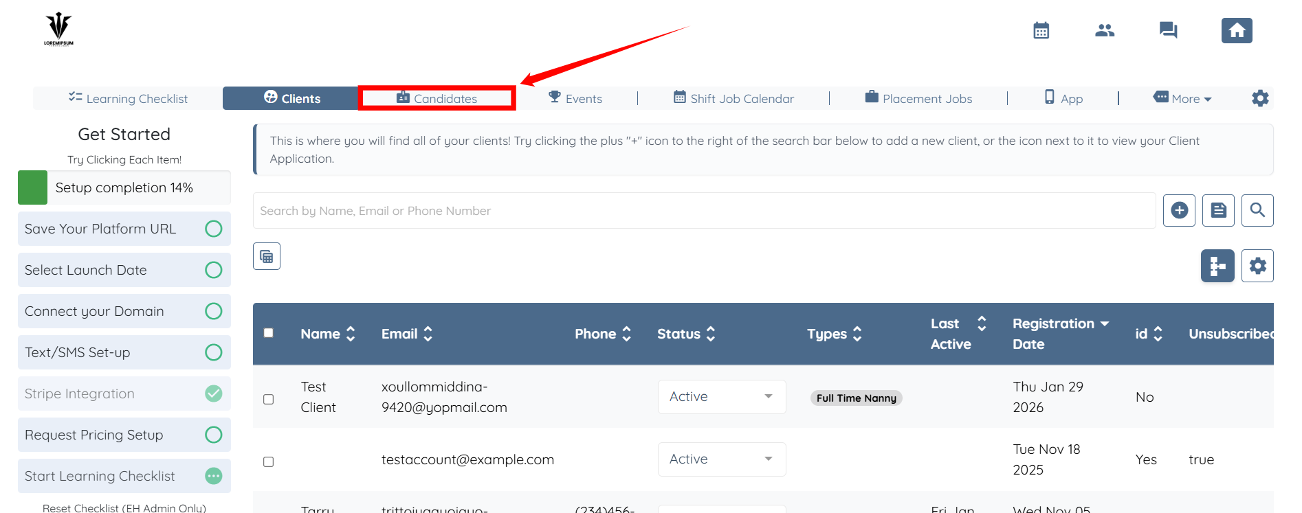The image size is (1302, 513).
Task: Click testaccount@example.com email cell
Action: [x=467, y=459]
